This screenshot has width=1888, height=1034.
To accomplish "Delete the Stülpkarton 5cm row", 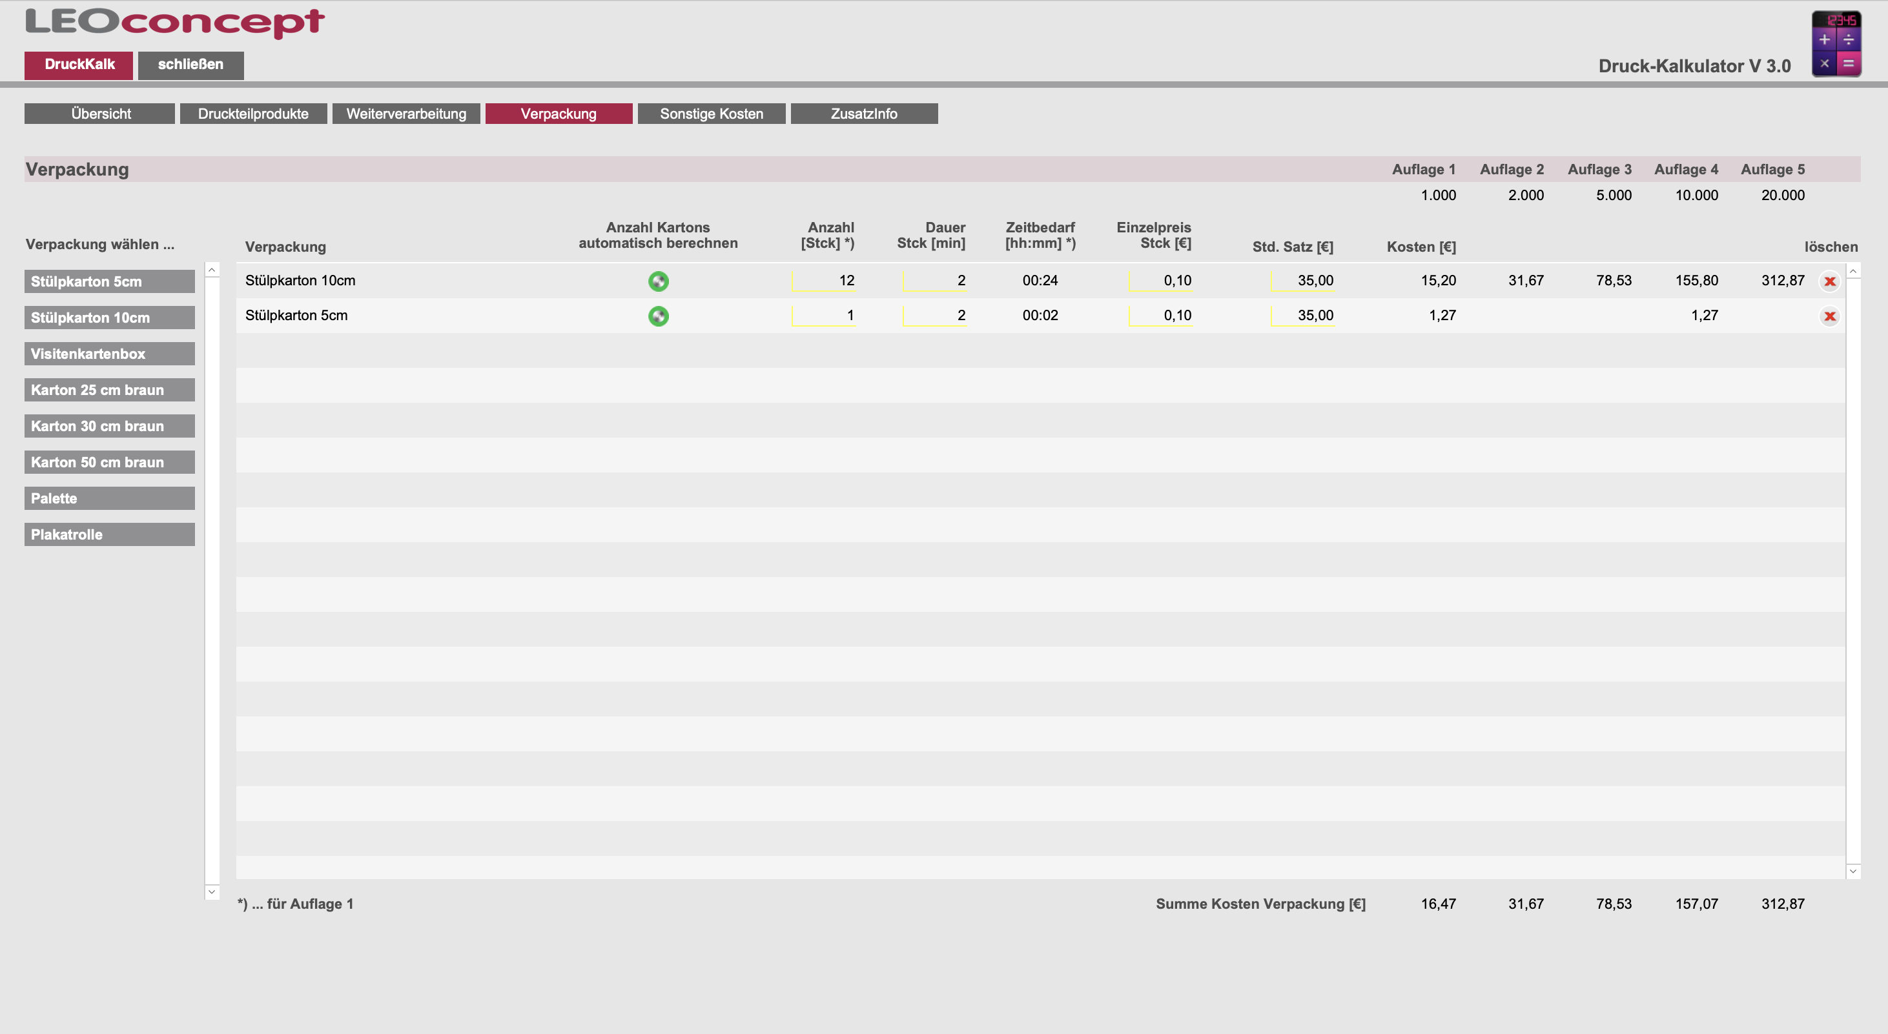I will tap(1829, 316).
